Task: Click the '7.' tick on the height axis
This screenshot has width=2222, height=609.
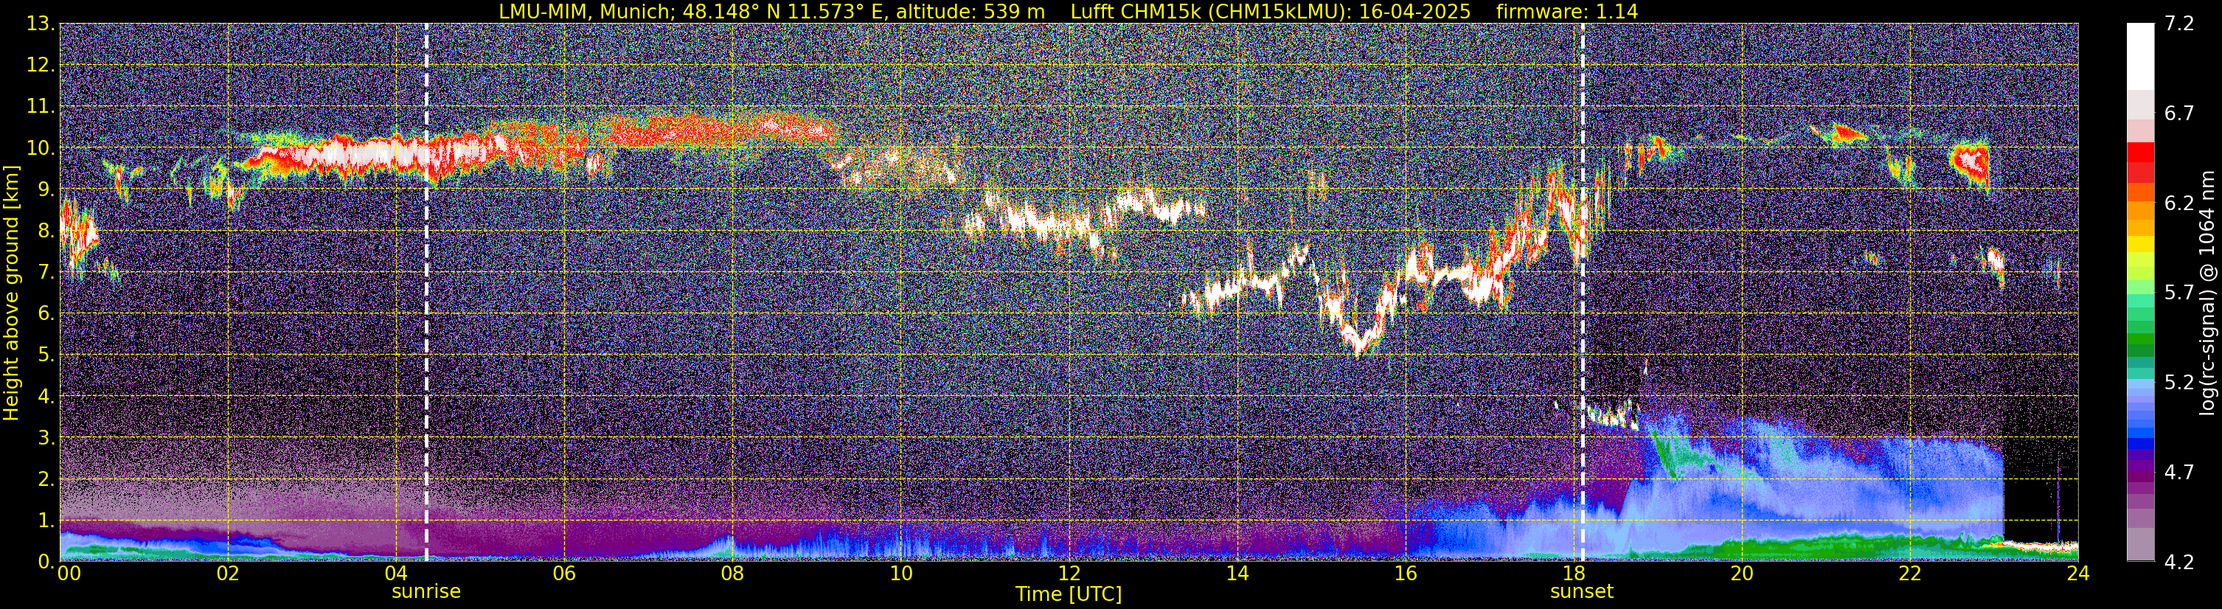Action: pos(46,272)
